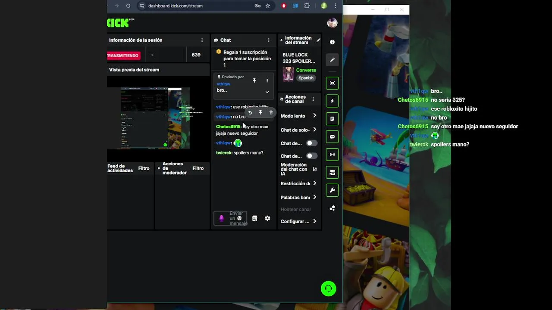The width and height of the screenshot is (552, 310).
Task: Open the password key icon in the address bar
Action: 257,6
